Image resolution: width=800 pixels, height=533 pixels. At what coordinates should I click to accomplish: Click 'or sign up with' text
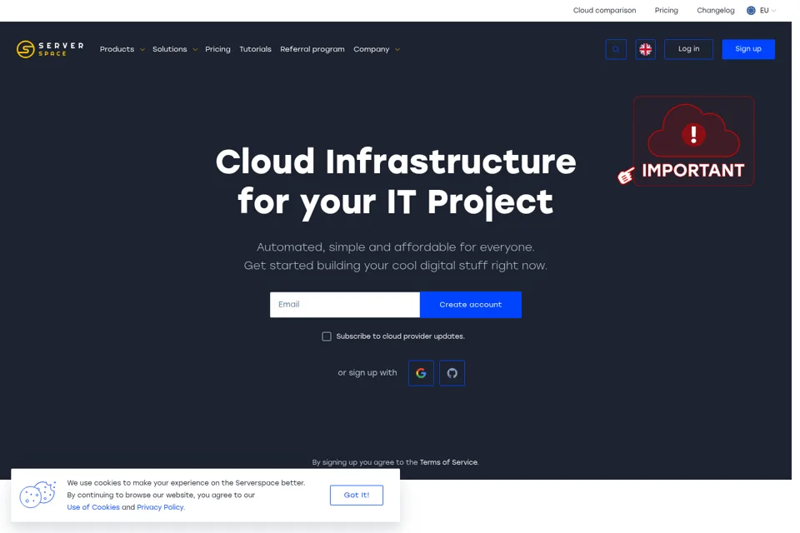[367, 373]
